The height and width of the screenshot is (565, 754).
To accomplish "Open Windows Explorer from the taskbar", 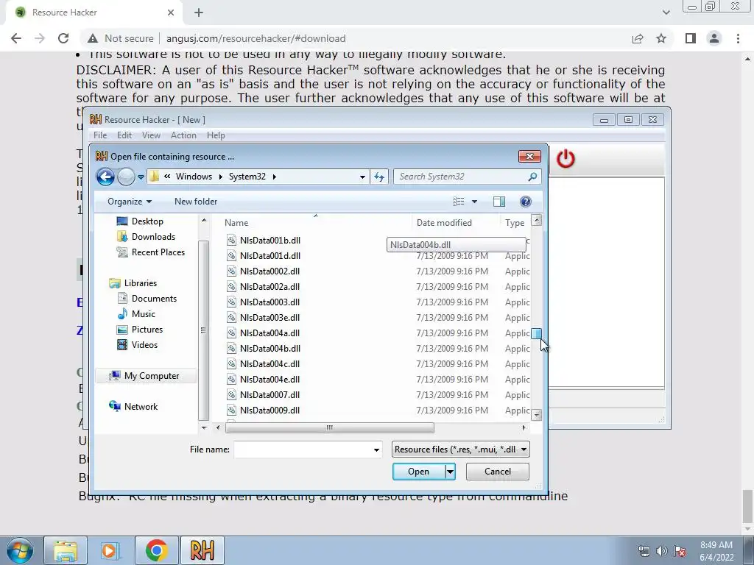I will pos(66,550).
